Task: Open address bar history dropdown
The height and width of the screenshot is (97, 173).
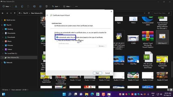Action: click(x=145, y=13)
